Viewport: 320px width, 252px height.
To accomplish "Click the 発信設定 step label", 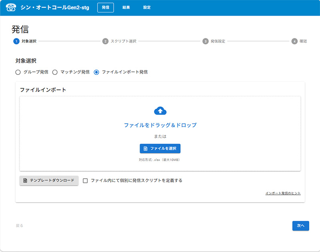I will coord(218,41).
